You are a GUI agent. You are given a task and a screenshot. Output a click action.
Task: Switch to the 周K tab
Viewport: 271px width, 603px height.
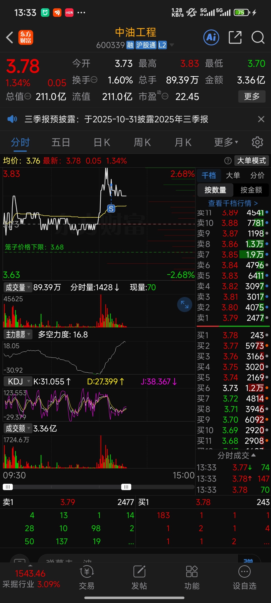[x=142, y=142]
